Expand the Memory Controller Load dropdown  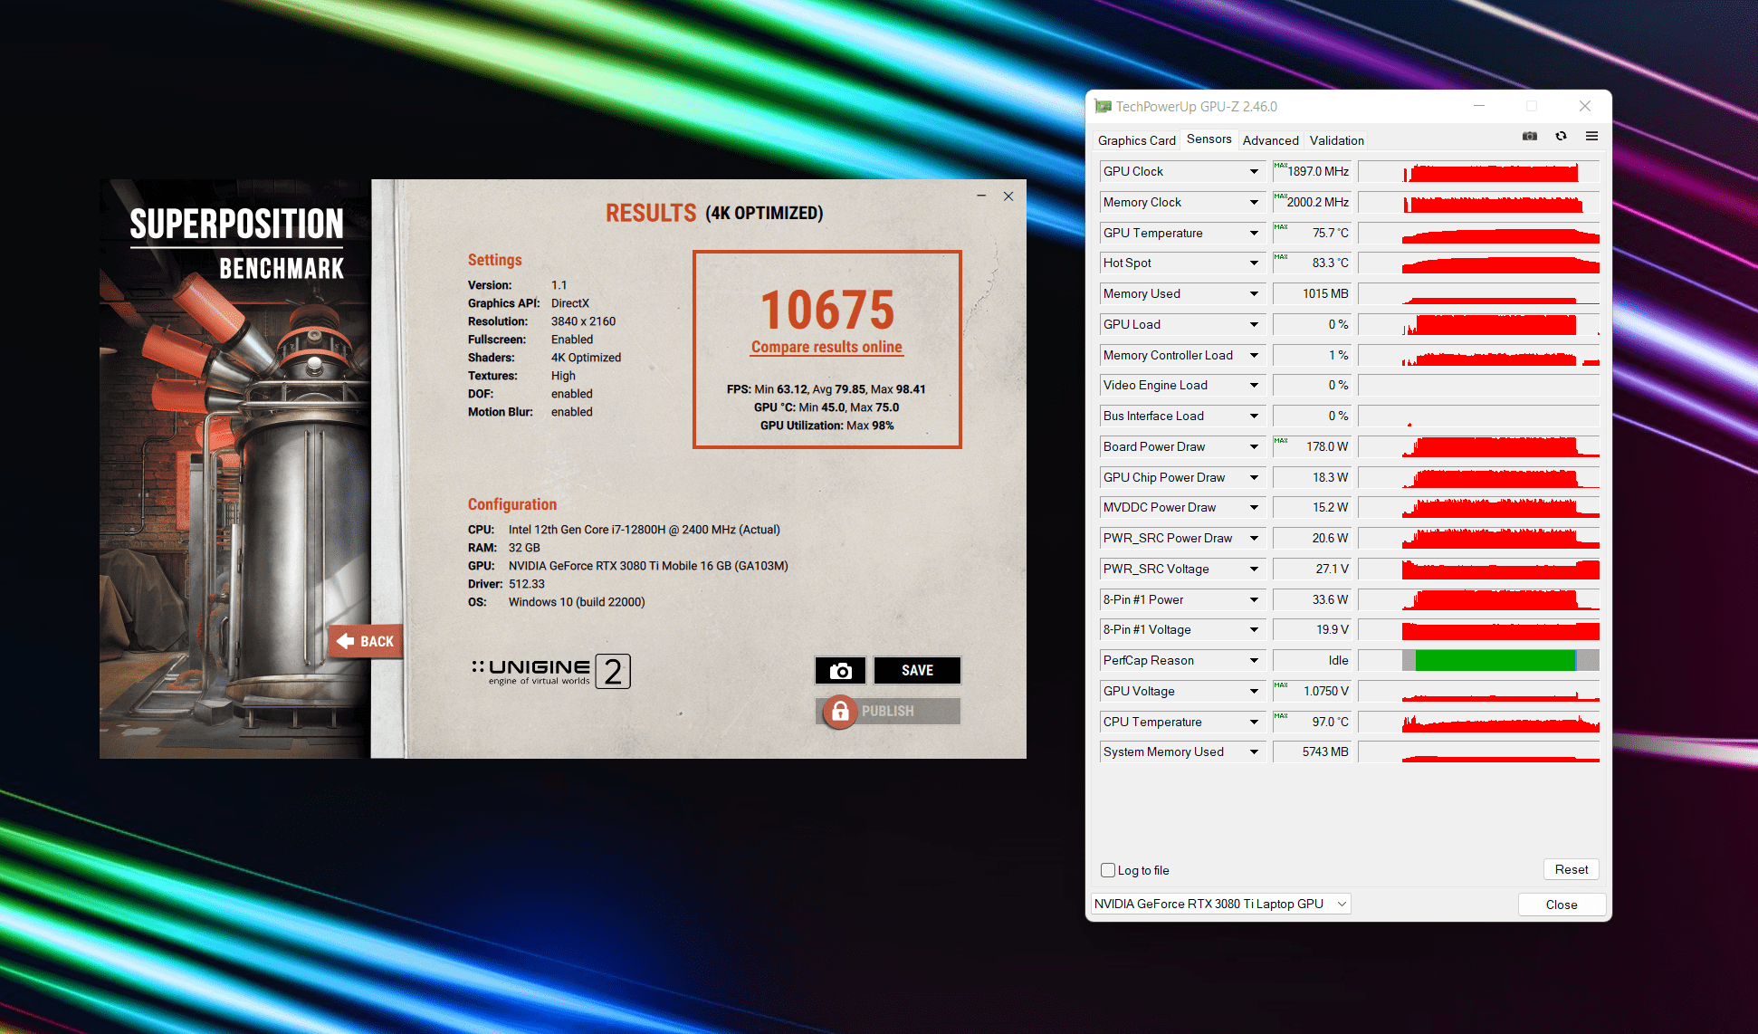click(1254, 355)
